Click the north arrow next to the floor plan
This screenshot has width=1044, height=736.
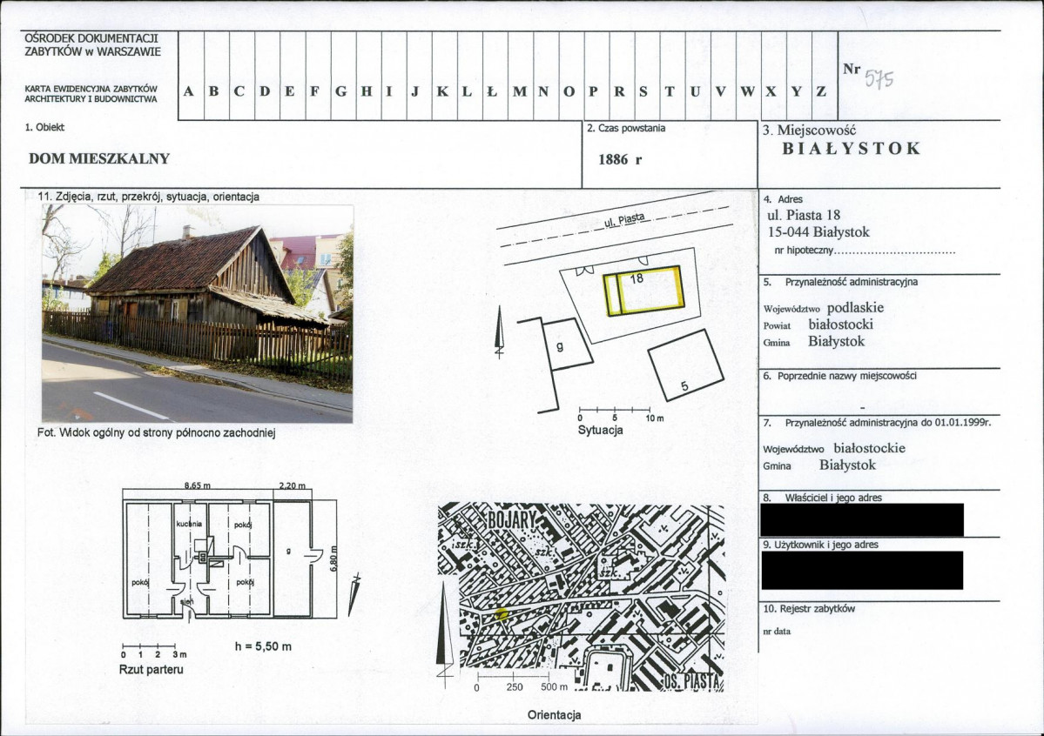click(x=353, y=596)
